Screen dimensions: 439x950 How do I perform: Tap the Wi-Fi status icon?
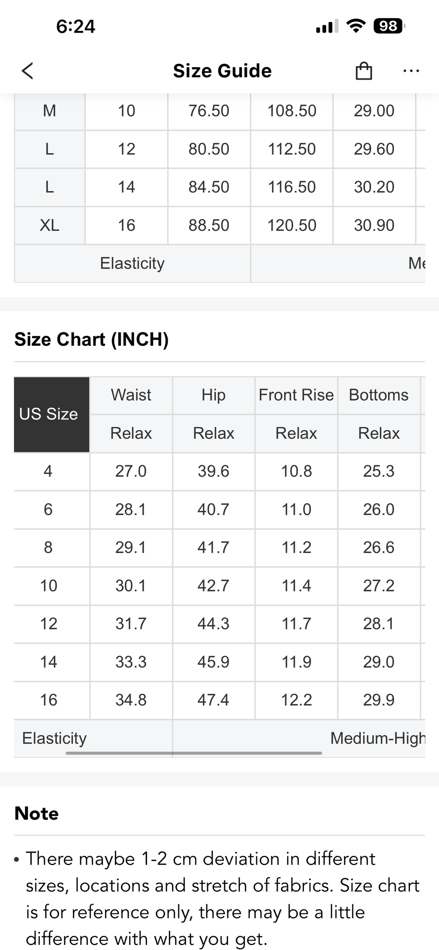tap(356, 26)
